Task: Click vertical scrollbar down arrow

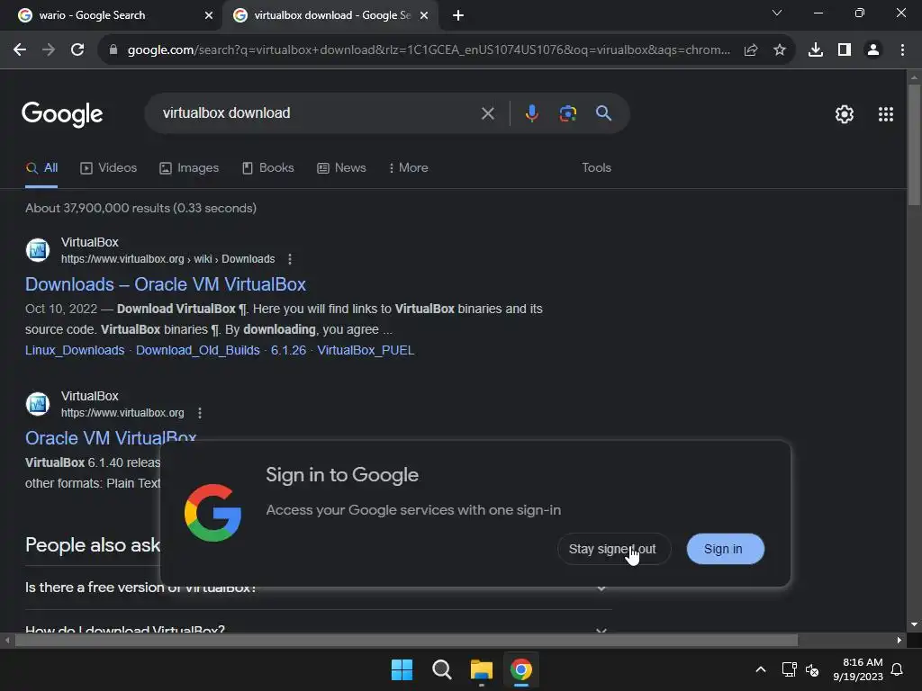Action: pos(914,624)
